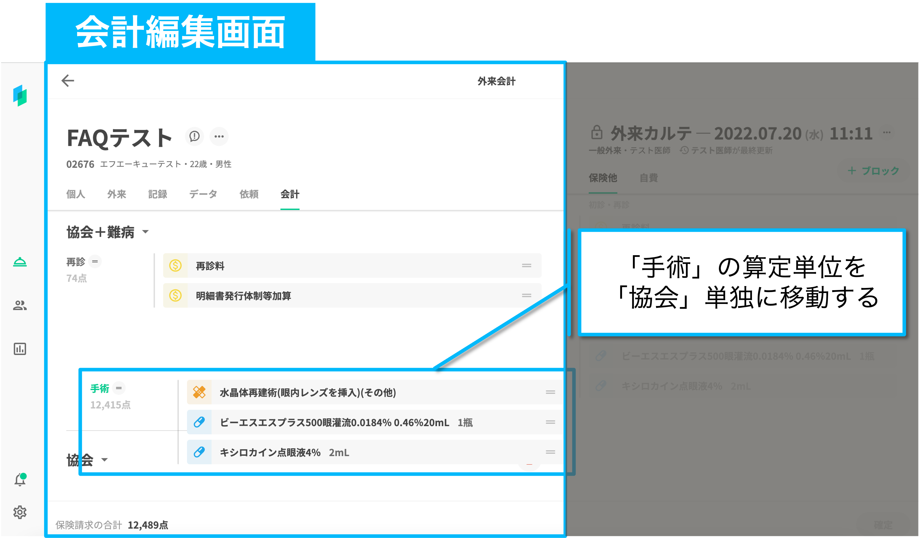Open the データ tab
Viewport: 919px width, 538px height.
click(x=203, y=194)
